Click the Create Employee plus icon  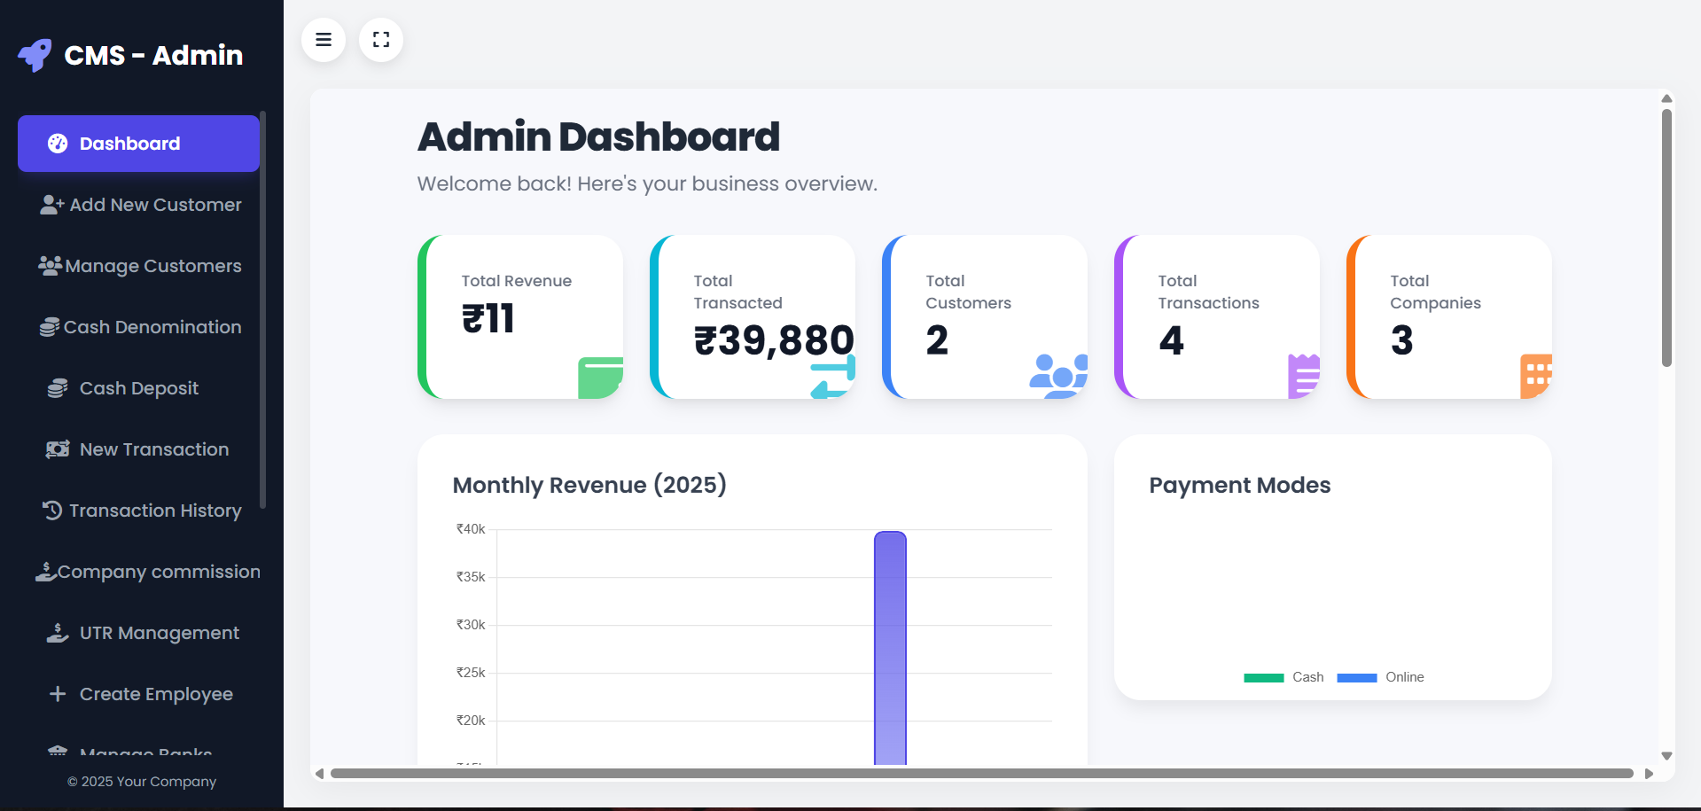58,694
